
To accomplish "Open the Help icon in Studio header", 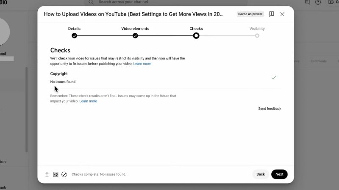I will click(318, 2).
